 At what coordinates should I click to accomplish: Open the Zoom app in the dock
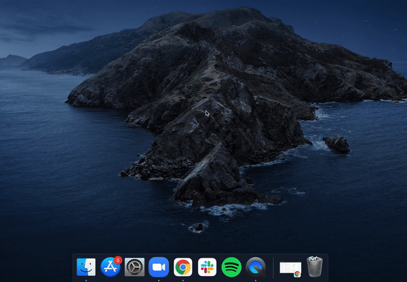click(x=159, y=266)
